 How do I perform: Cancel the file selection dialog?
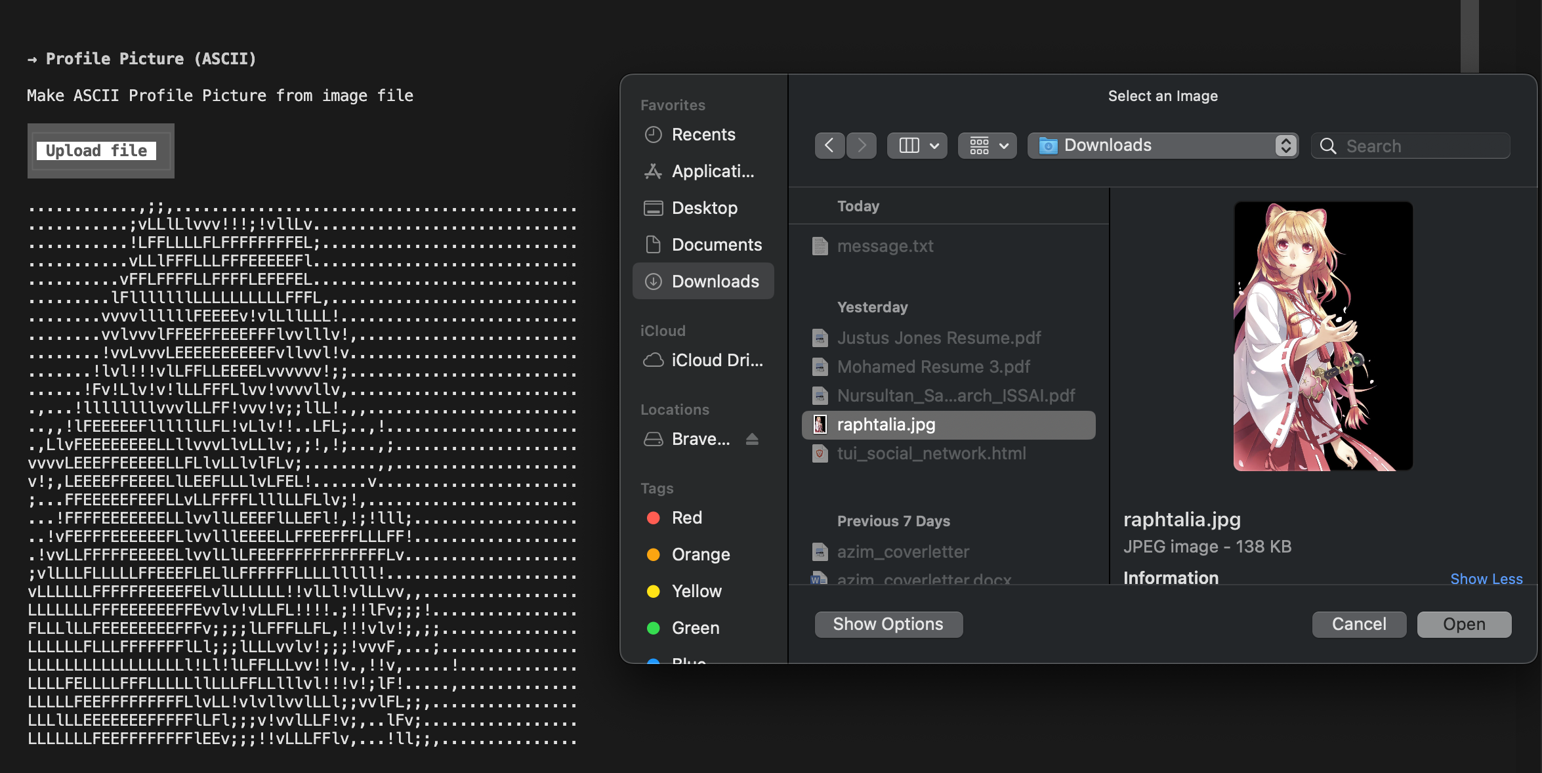pyautogui.click(x=1358, y=624)
